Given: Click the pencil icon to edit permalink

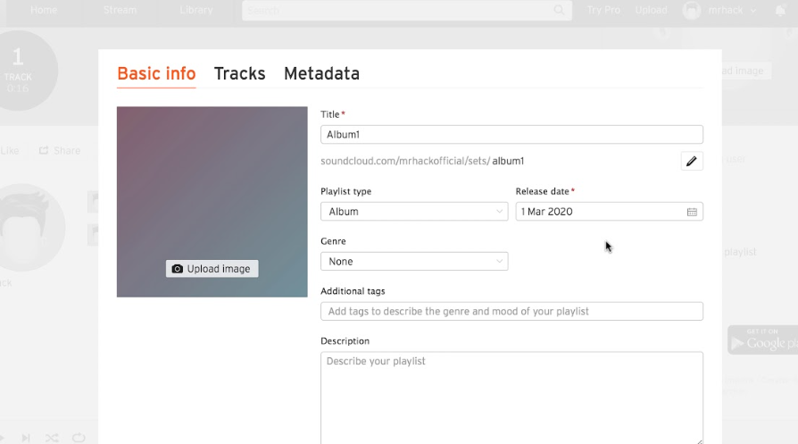Looking at the screenshot, I should (691, 161).
